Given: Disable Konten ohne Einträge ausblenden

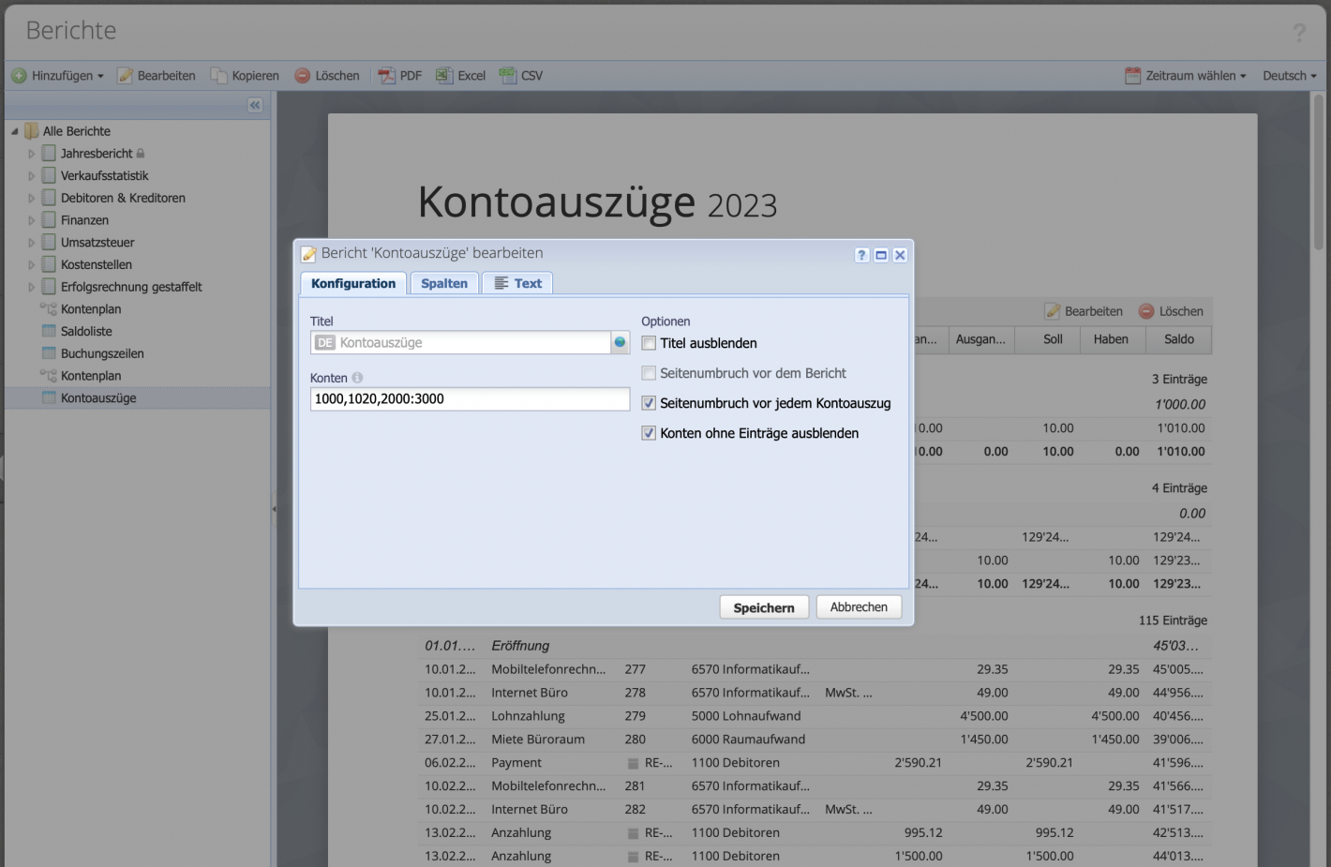Looking at the screenshot, I should coord(648,433).
